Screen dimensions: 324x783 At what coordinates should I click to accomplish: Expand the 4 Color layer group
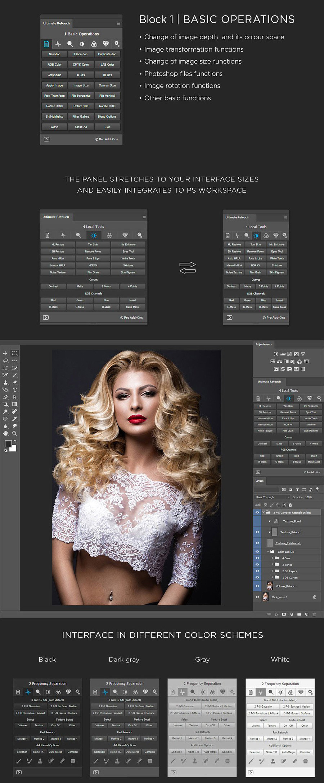coord(272,558)
